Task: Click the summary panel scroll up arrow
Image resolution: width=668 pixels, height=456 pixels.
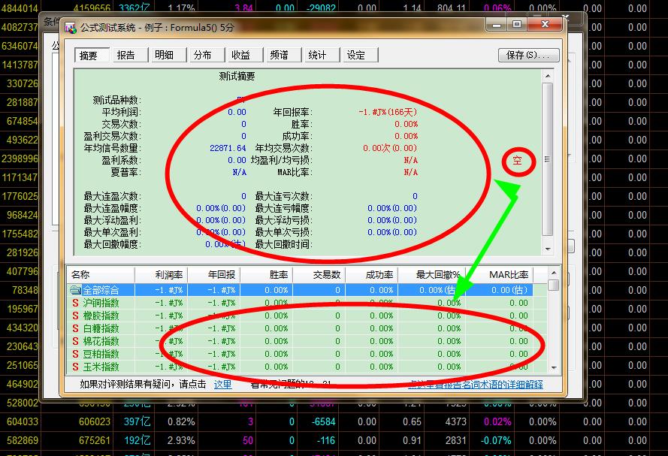Action: pyautogui.click(x=548, y=76)
